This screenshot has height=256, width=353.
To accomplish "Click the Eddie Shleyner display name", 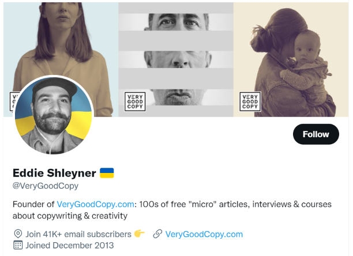I will point(54,173).
